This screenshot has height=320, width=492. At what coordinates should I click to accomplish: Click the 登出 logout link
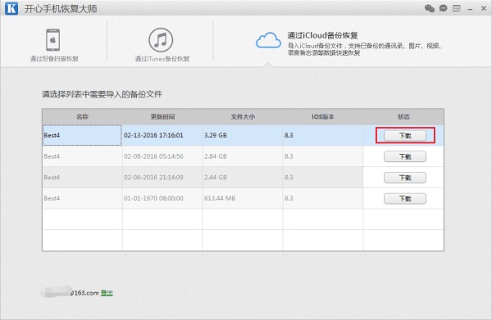coord(107,293)
